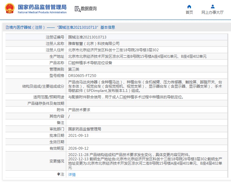Click the 2022-11-28 change record line
Screen dimensions: 231x182
130,155
